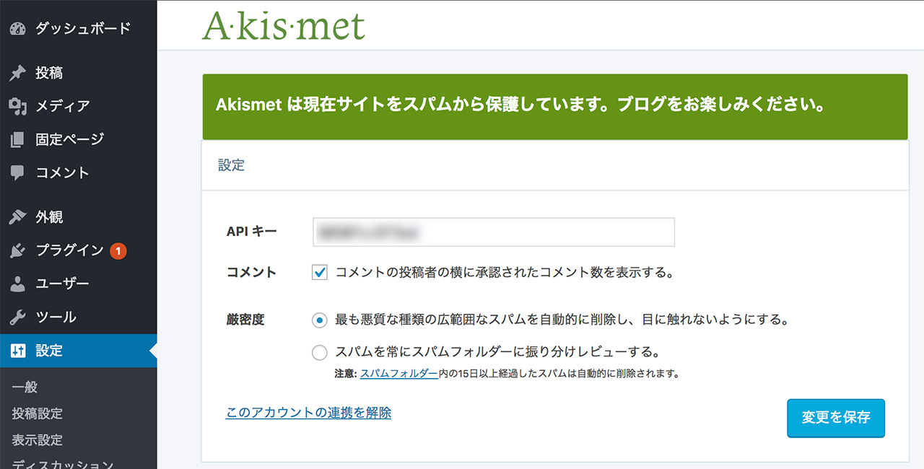Select the always send to spam folder option

pos(319,353)
